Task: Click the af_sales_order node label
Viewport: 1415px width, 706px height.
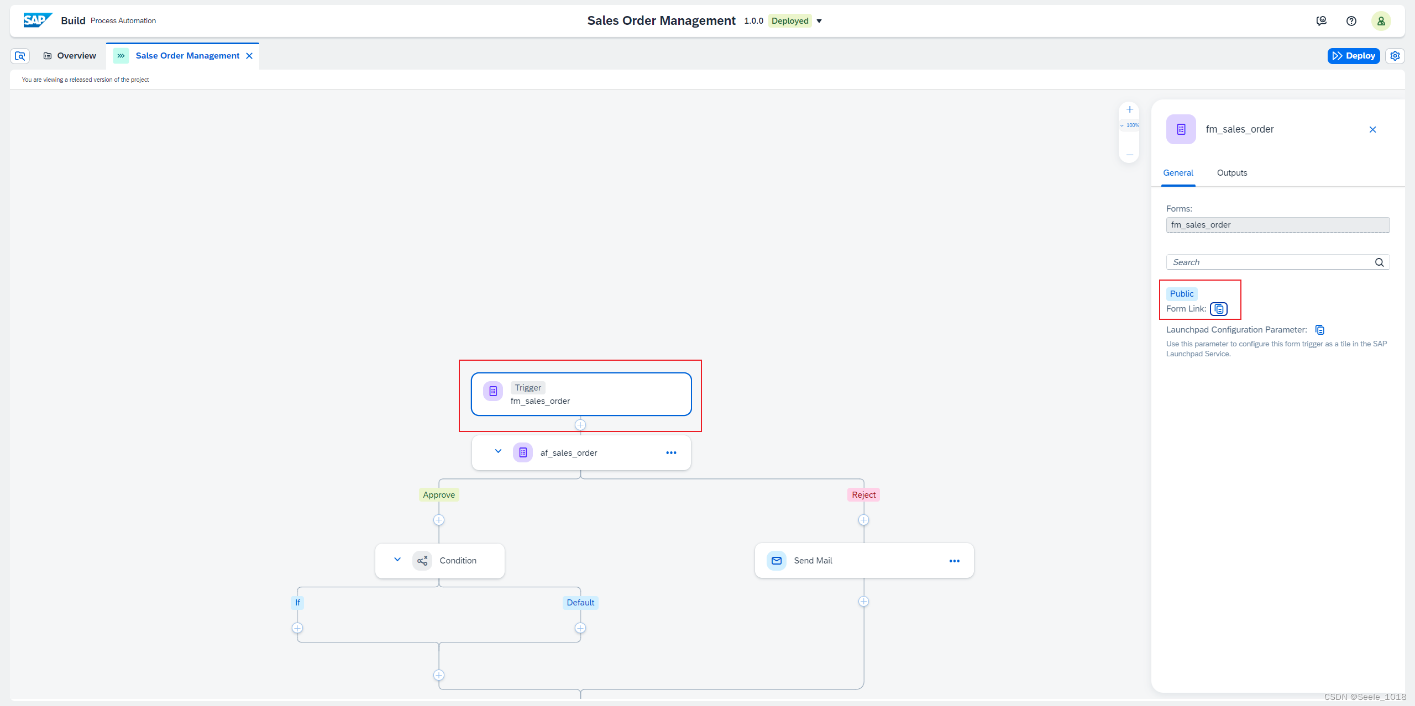Action: pos(569,453)
